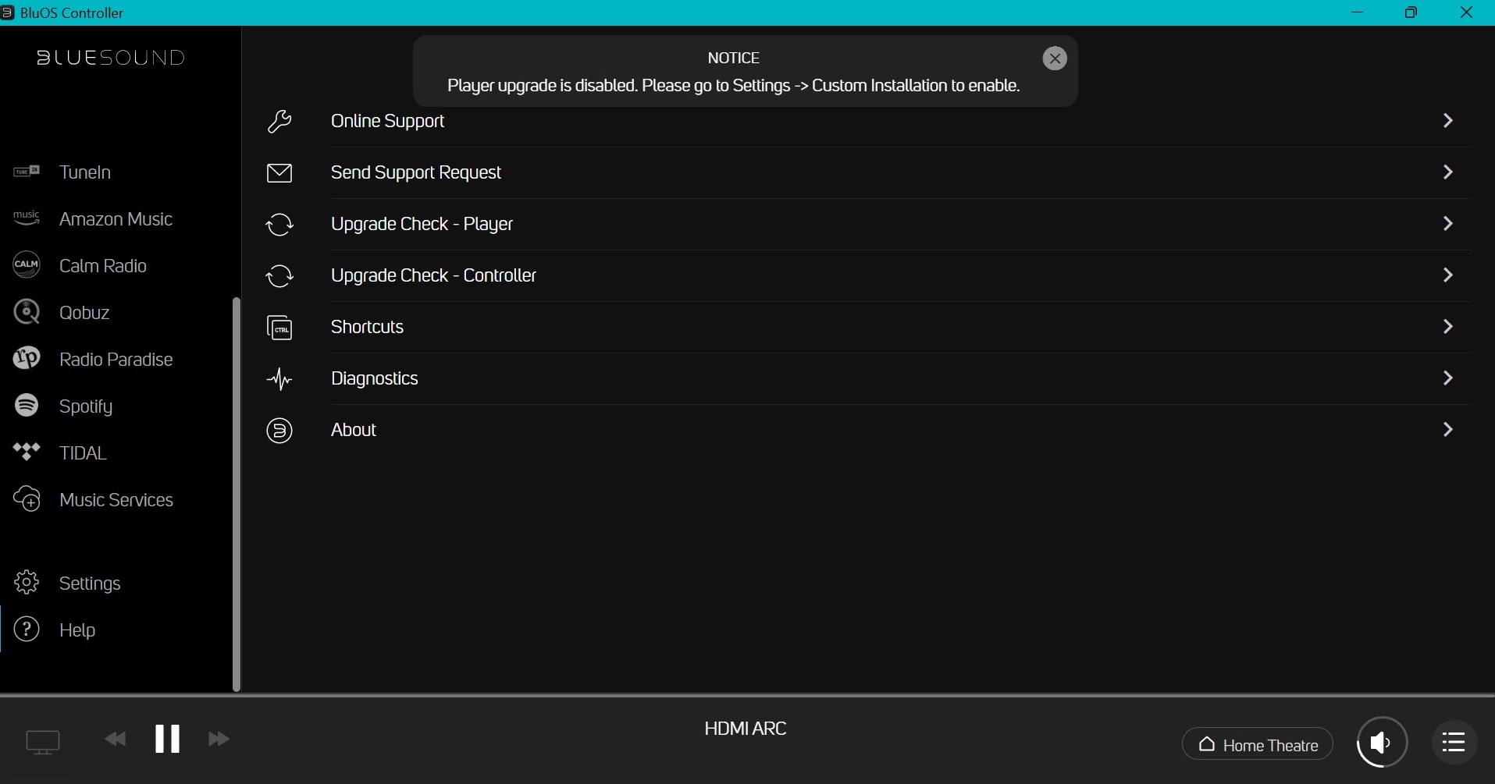Expand the Online Support chevron

click(1447, 121)
